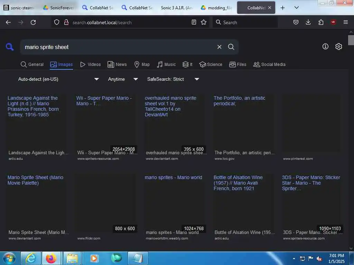
Task: Open Bottle of Alsation Wine result
Action: (244, 207)
